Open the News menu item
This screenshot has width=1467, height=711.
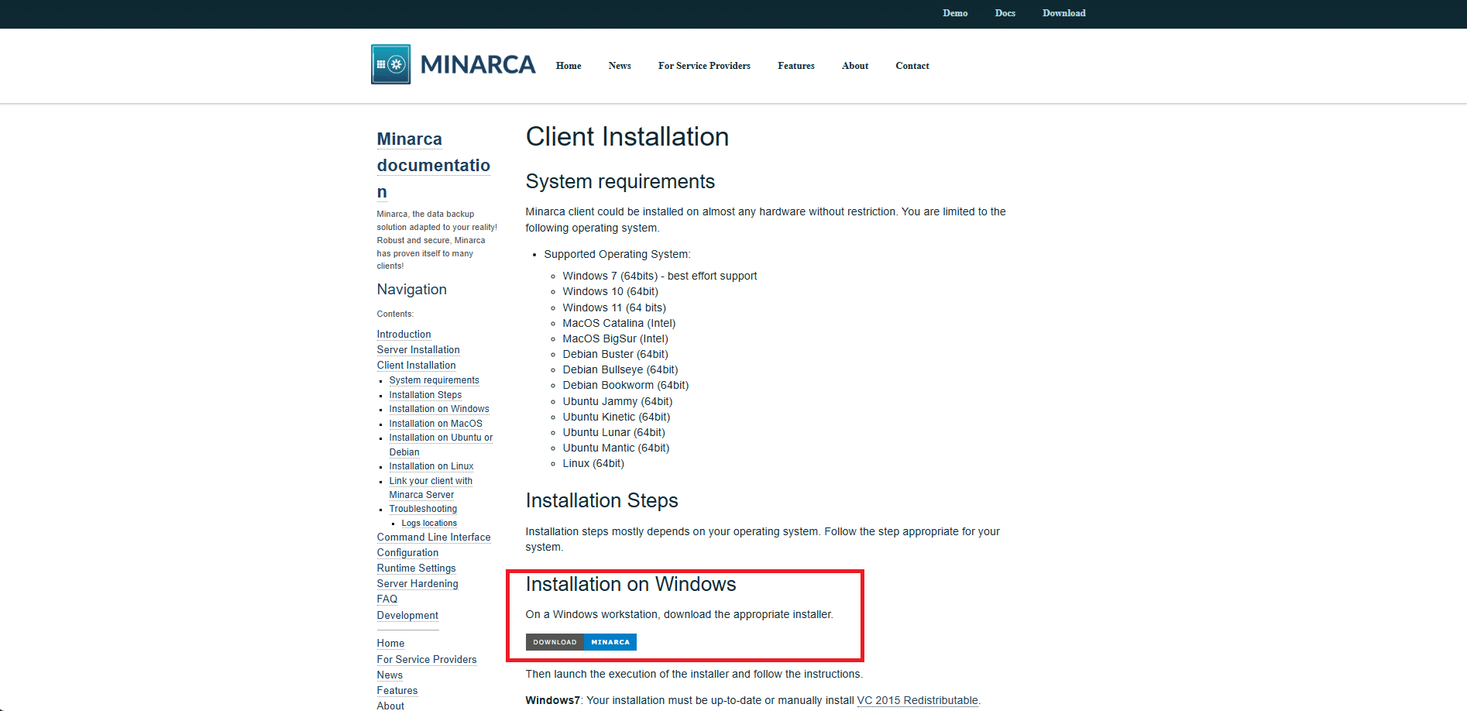[620, 66]
